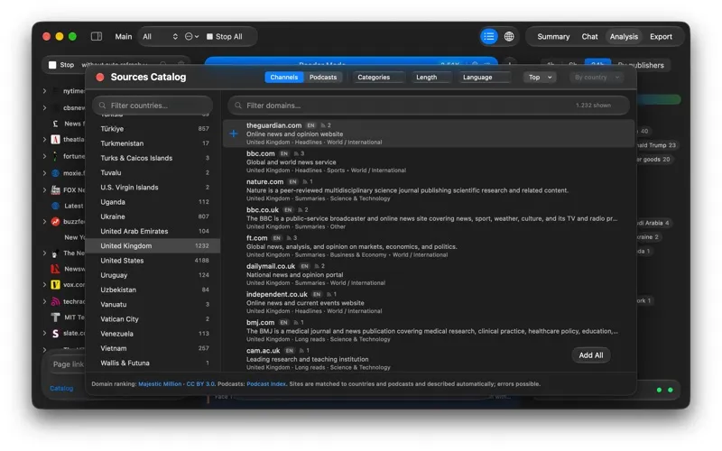722x451 pixels.
Task: Open the Podcast Index link
Action: [266, 384]
